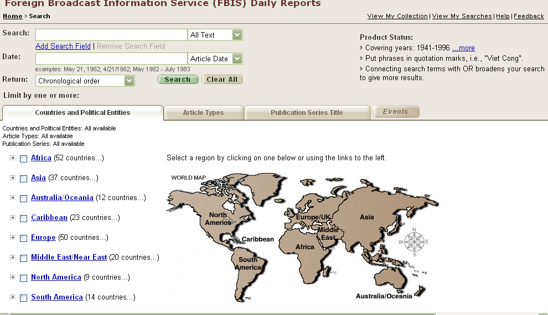Click the Asia region link
The width and height of the screenshot is (548, 315).
[38, 177]
